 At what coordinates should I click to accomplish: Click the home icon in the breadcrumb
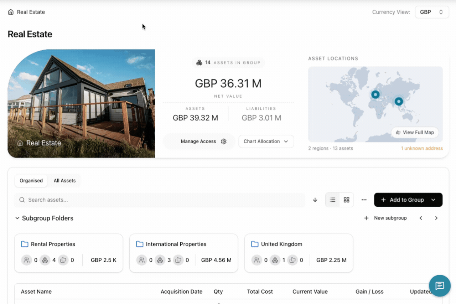pos(11,12)
